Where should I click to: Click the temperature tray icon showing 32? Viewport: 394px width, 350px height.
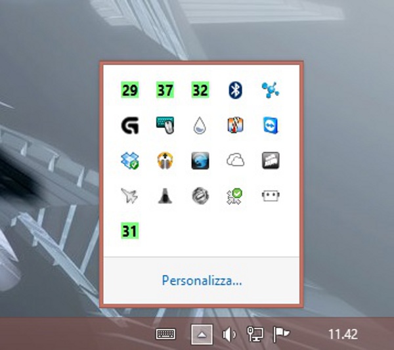[x=200, y=90]
